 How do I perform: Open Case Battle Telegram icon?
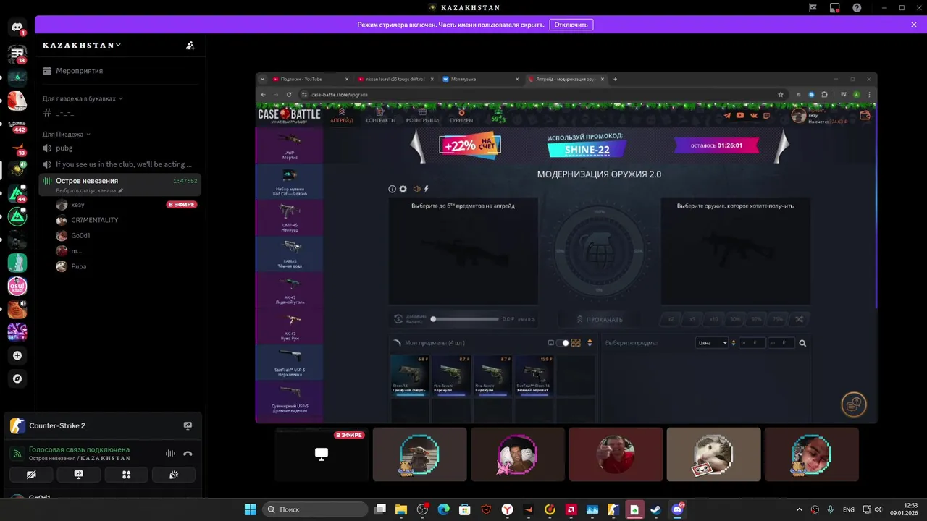pyautogui.click(x=727, y=115)
